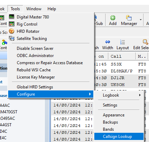This screenshot has width=149, height=142.
Task: Click the Layout list icon
Action: click(x=123, y=42)
